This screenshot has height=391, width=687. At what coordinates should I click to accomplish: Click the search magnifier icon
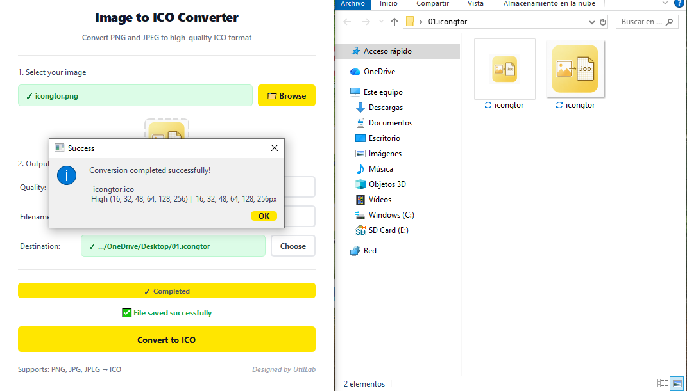pyautogui.click(x=669, y=22)
